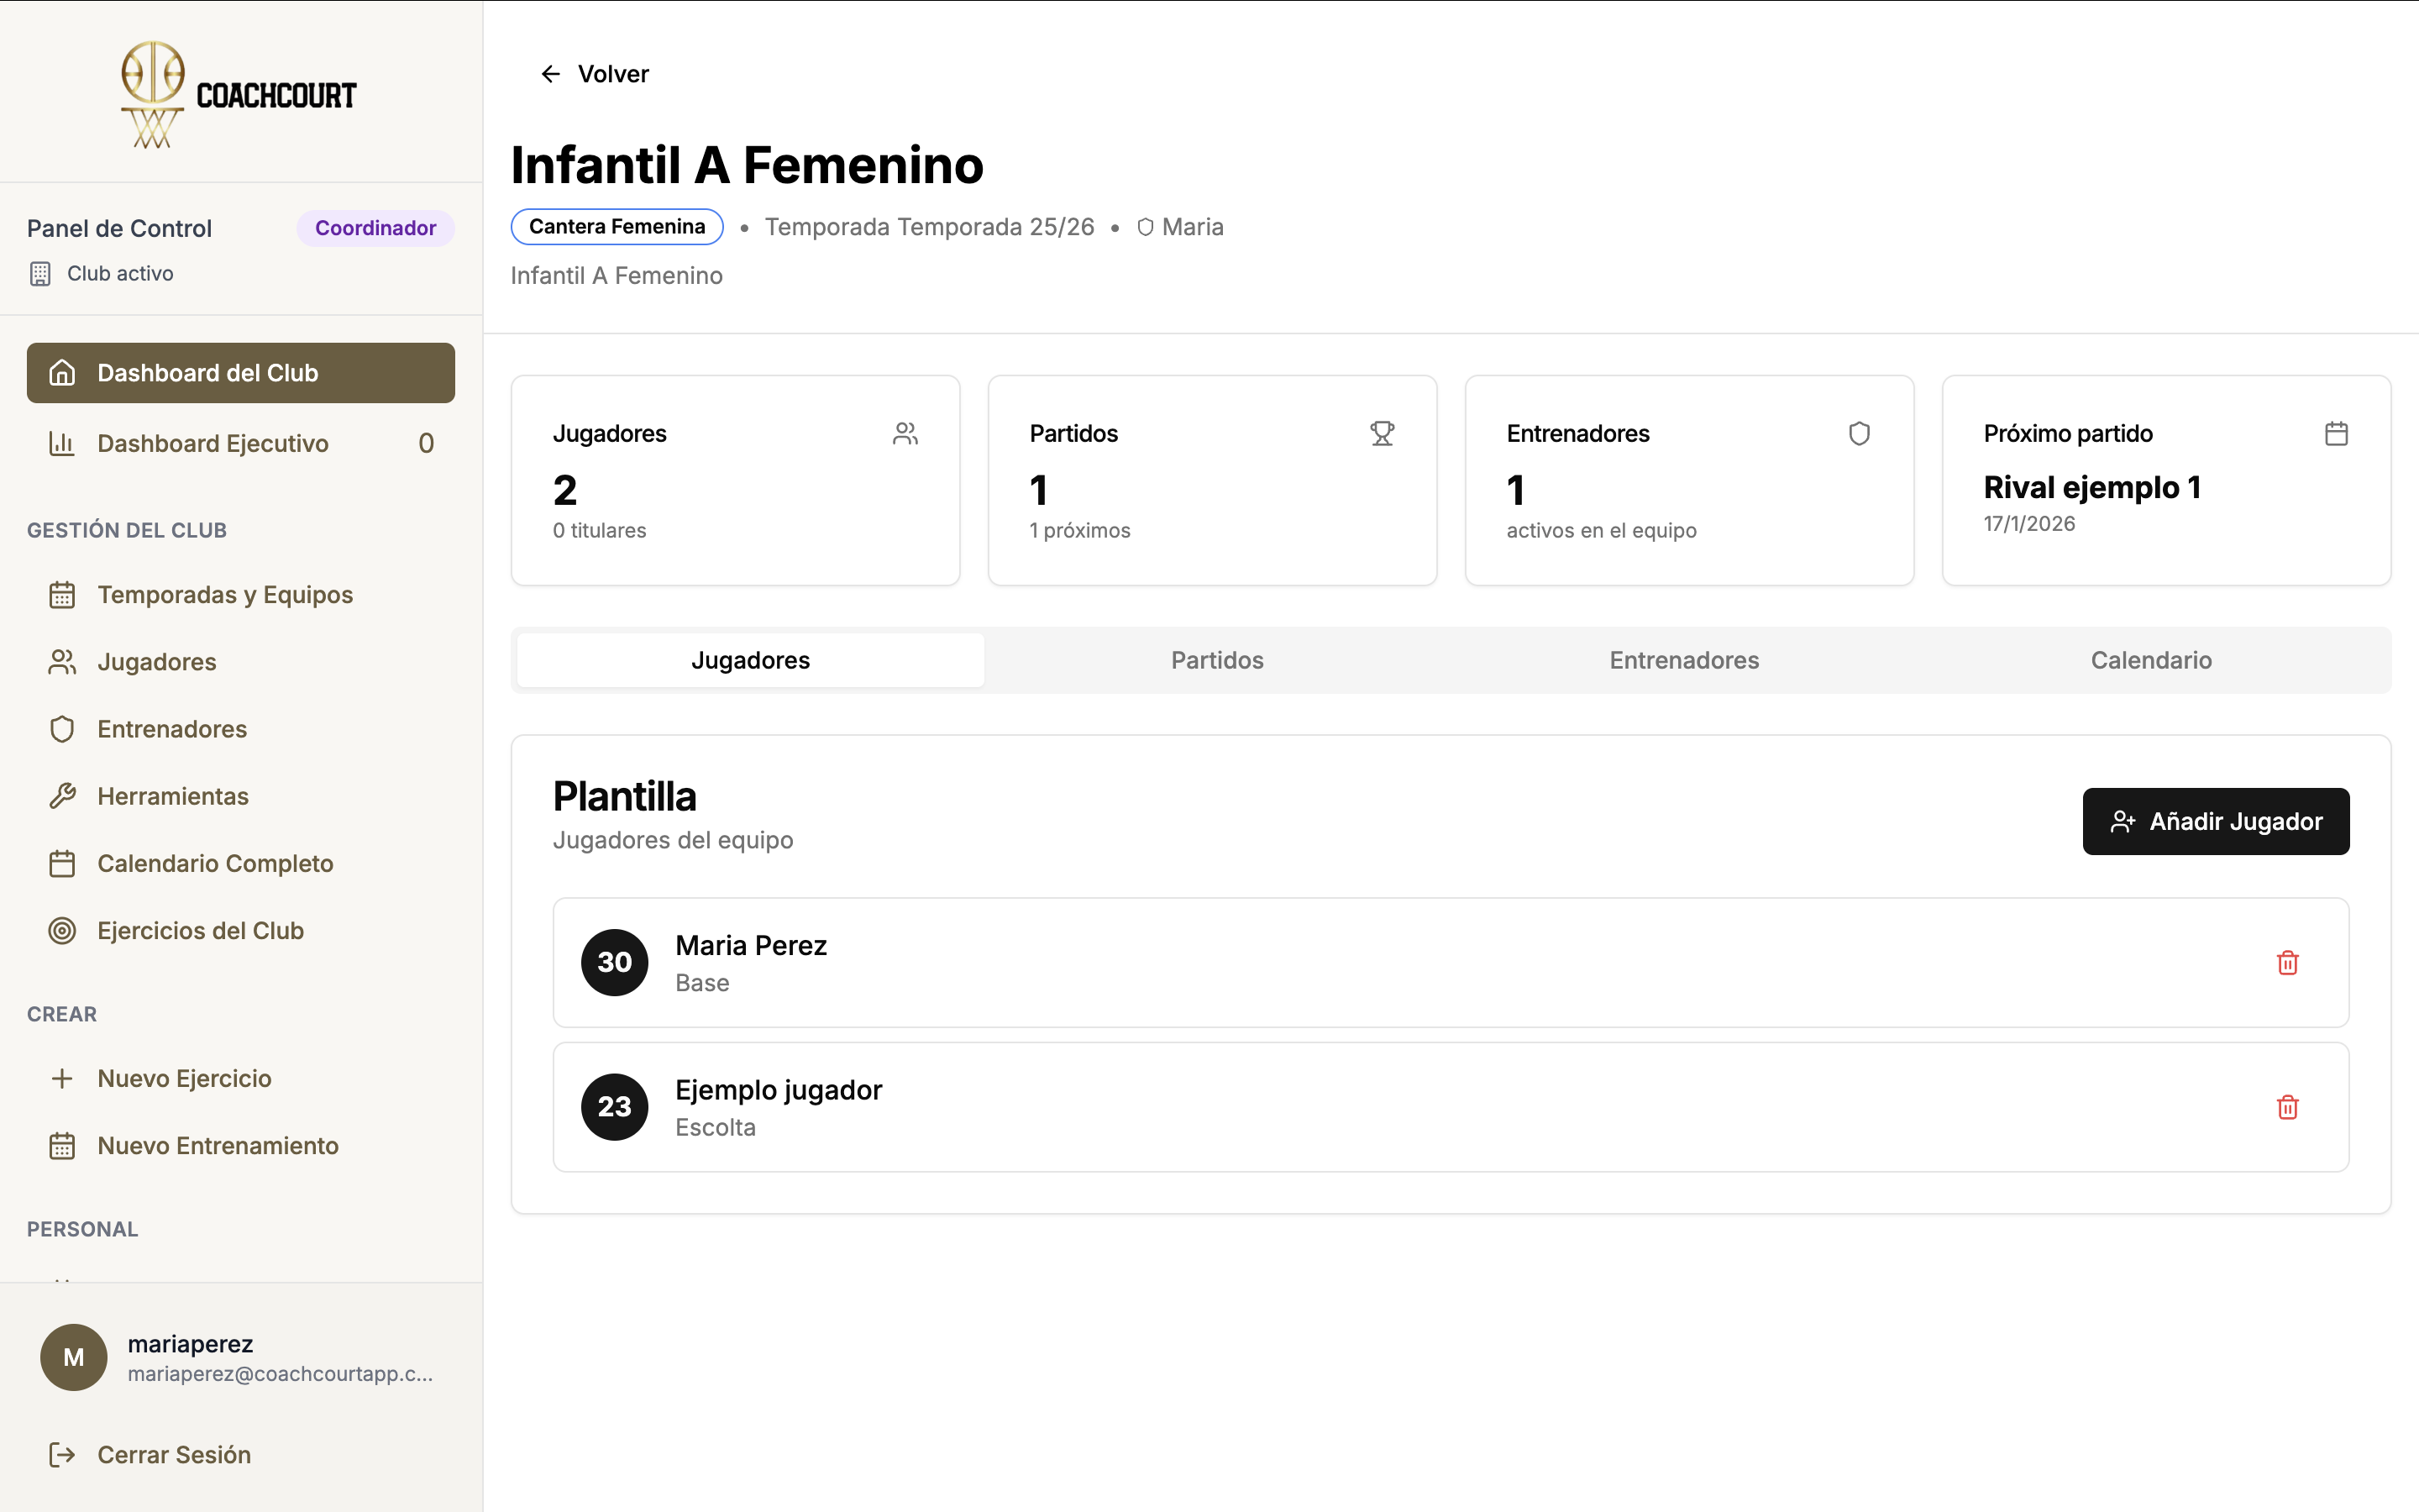The width and height of the screenshot is (2419, 1512).
Task: Click the mariaperez user avatar
Action: [73, 1357]
